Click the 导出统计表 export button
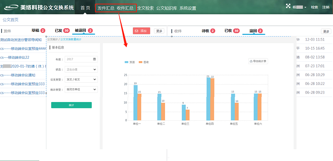The height and width of the screenshot is (161, 333). [258, 61]
